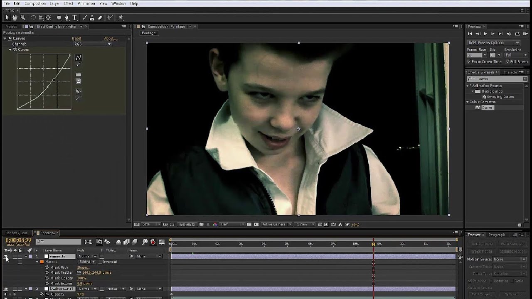Image resolution: width=532 pixels, height=299 pixels.
Task: Select the Type text tool
Action: [x=74, y=17]
